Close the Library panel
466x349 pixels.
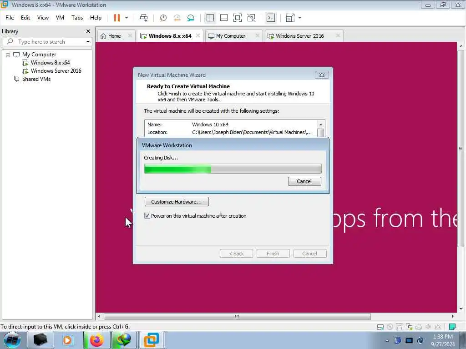(x=88, y=31)
